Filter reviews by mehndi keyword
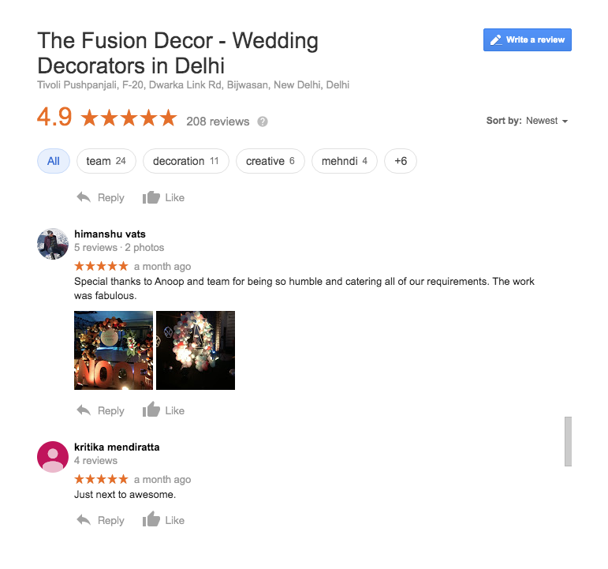This screenshot has height=569, width=608. pos(345,161)
